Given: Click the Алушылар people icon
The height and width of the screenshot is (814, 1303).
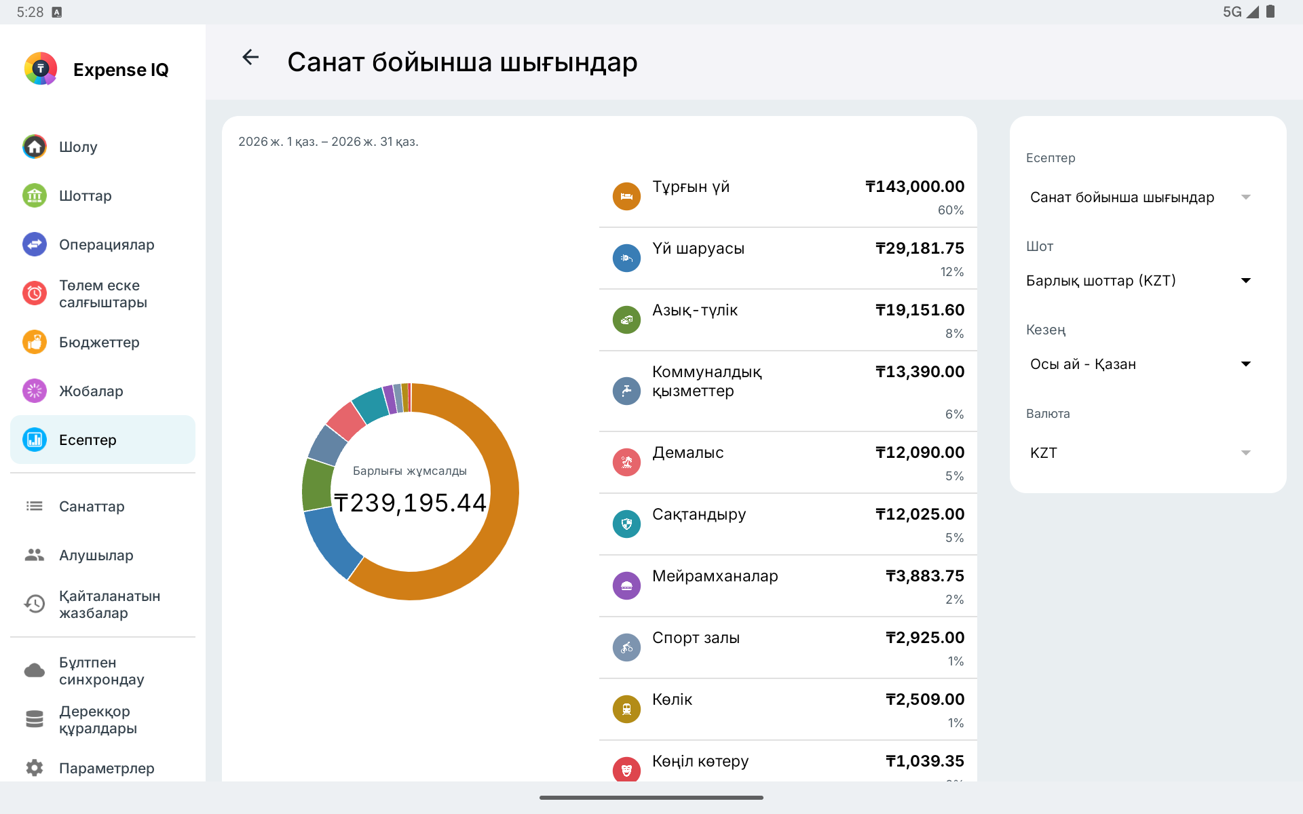Looking at the screenshot, I should (x=35, y=555).
